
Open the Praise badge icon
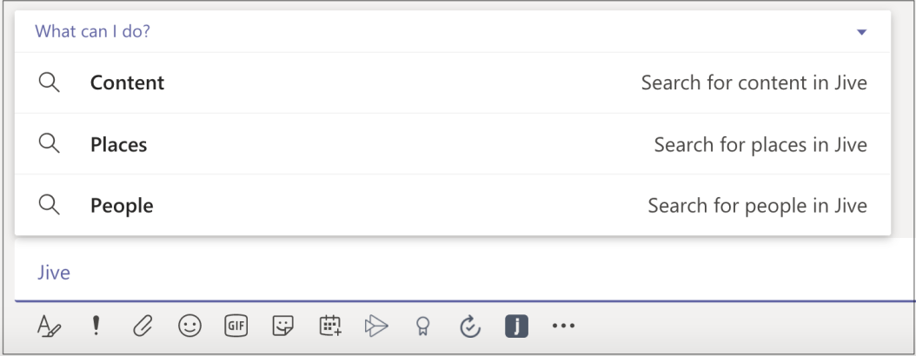click(x=423, y=326)
